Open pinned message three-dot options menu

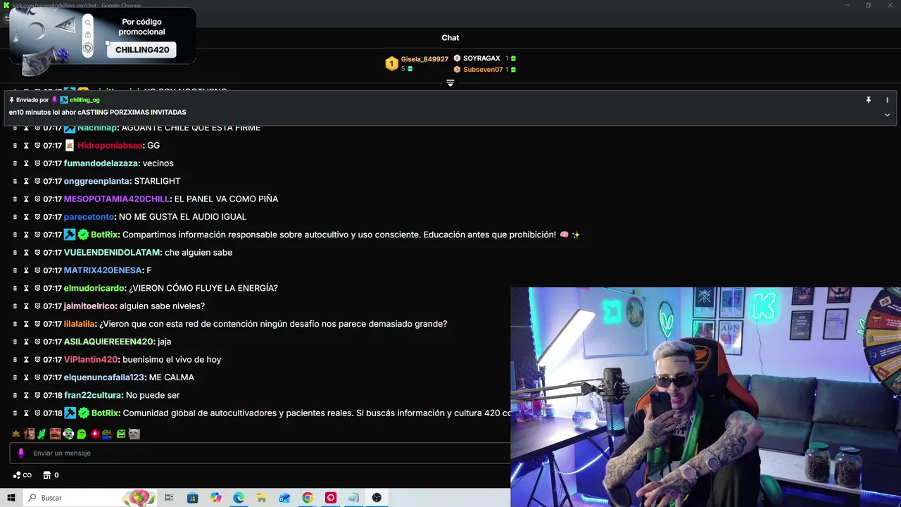[887, 100]
